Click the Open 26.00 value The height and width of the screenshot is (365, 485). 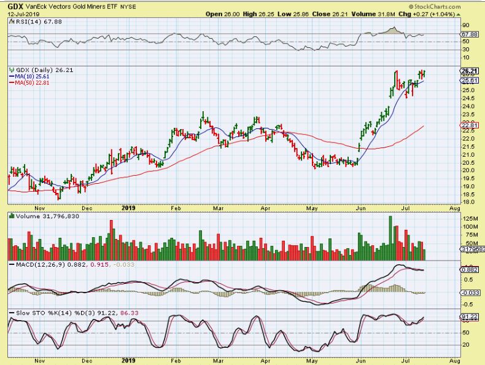223,14
